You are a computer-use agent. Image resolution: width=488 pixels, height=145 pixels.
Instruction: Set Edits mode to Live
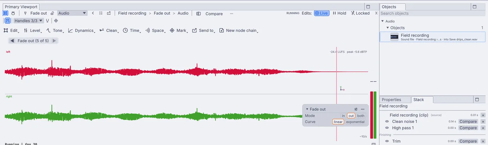(321, 13)
